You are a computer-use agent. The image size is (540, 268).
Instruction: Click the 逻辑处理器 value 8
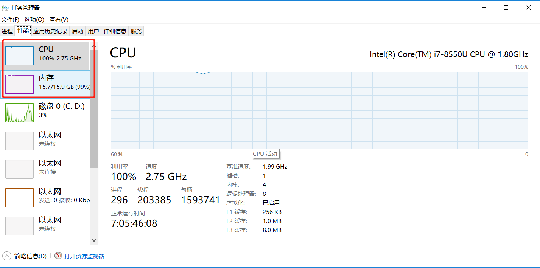point(264,194)
